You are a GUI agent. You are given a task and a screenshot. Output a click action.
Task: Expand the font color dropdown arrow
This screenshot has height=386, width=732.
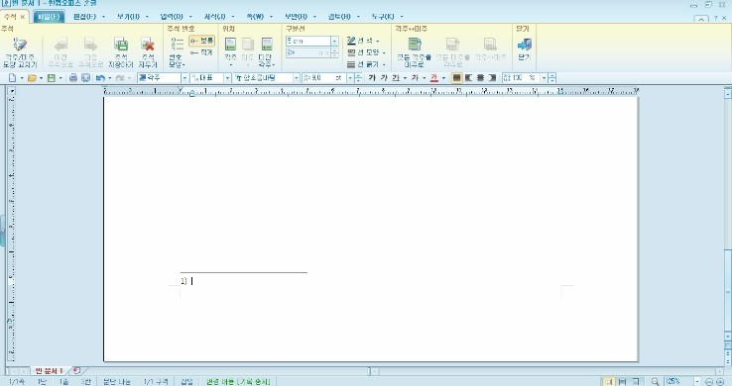coord(443,78)
